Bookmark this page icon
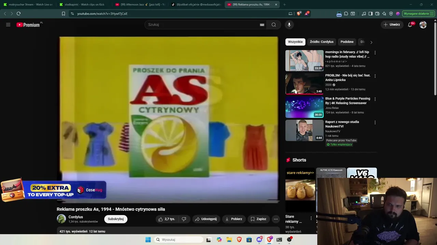This screenshot has height=245, width=437. 64,14
